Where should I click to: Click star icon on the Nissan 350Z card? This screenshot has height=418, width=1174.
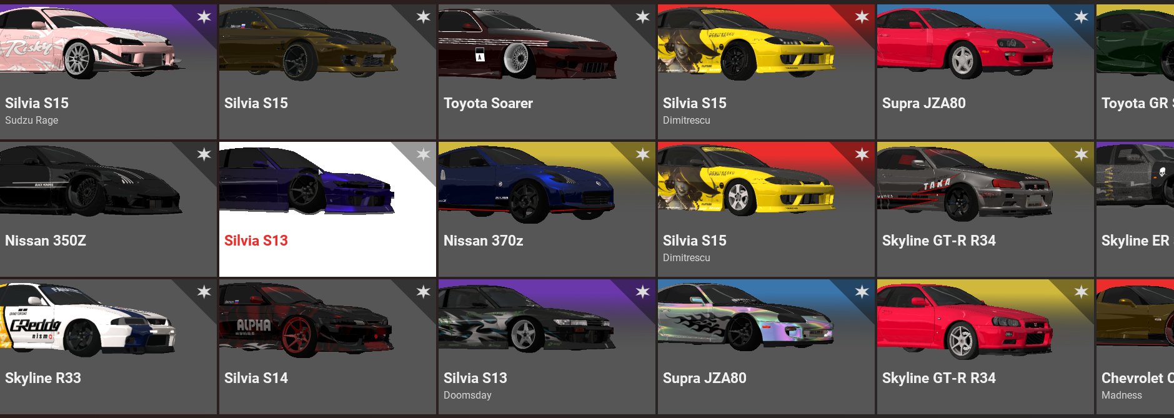click(204, 154)
